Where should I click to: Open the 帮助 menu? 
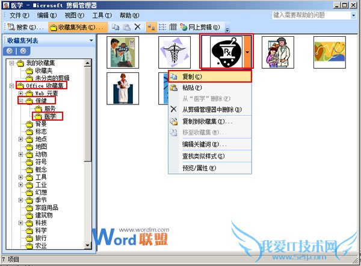click(129, 15)
